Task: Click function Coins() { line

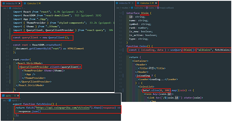Action: [140, 46]
